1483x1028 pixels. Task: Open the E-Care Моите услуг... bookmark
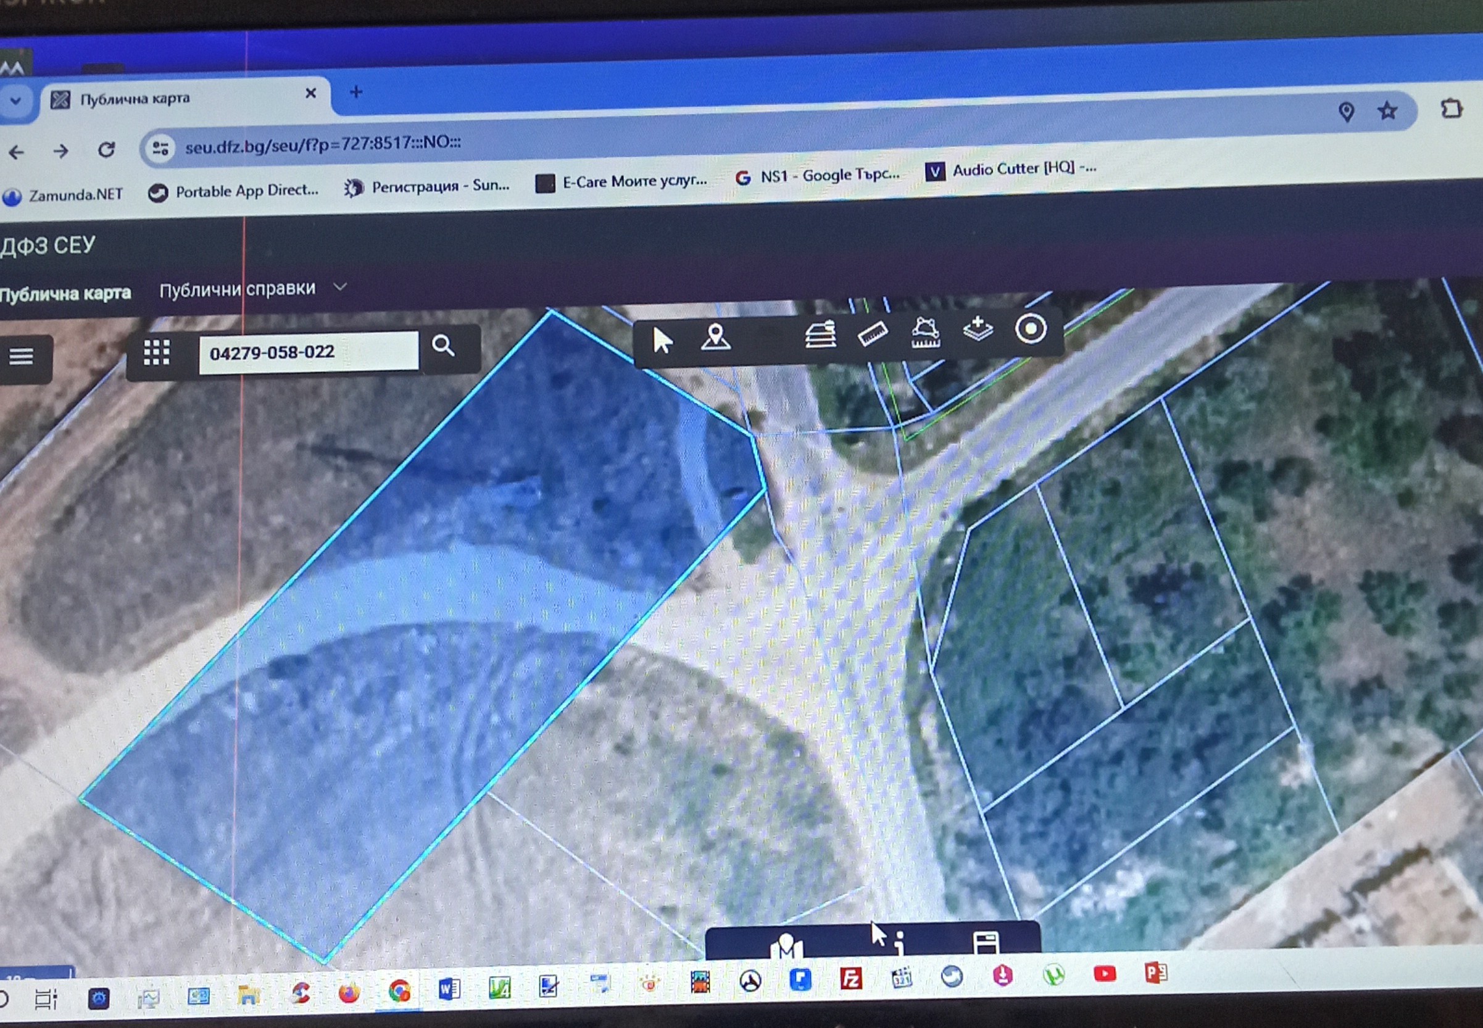point(621,182)
